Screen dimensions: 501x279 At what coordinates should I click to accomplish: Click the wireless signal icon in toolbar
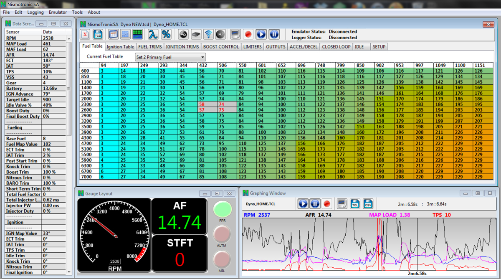208,34
